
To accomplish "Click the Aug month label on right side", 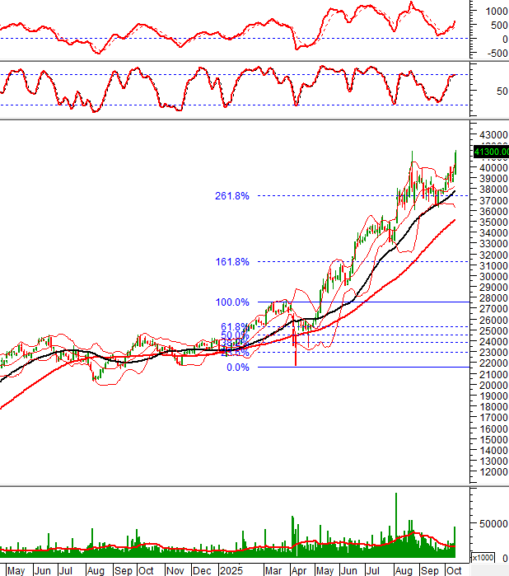I will (405, 569).
